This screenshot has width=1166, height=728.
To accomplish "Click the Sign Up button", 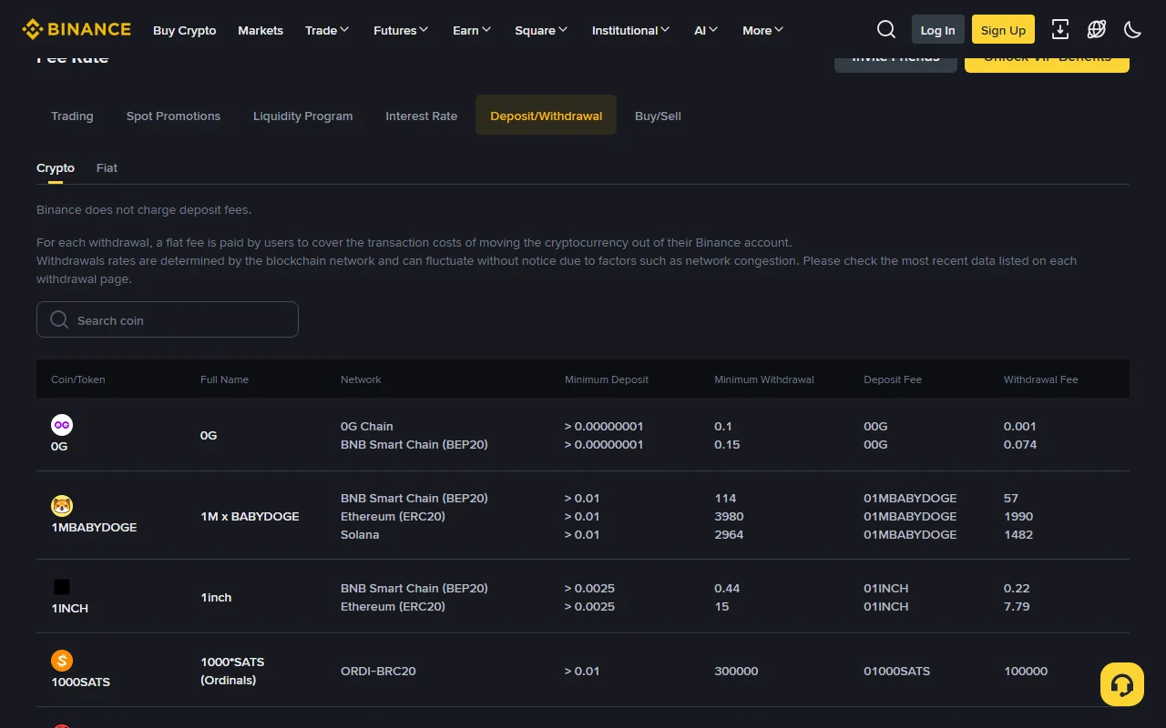I will (x=1003, y=30).
